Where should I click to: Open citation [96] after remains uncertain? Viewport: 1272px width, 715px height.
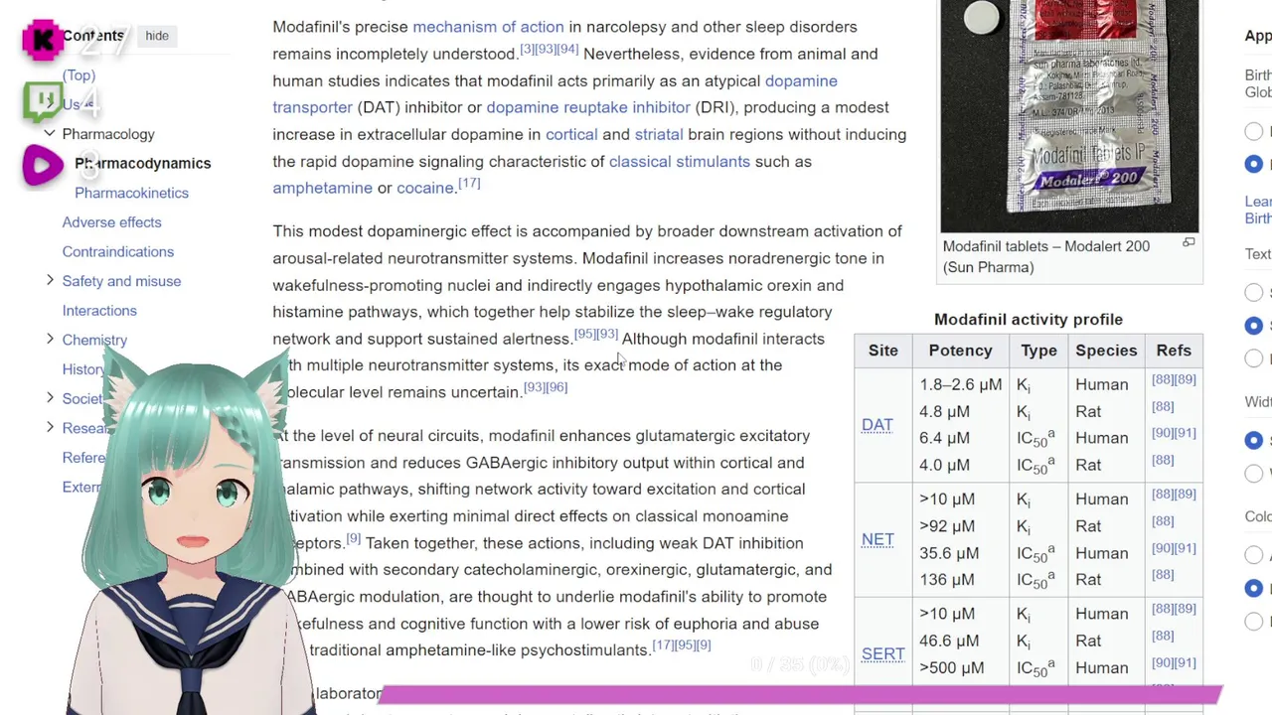[x=556, y=386]
